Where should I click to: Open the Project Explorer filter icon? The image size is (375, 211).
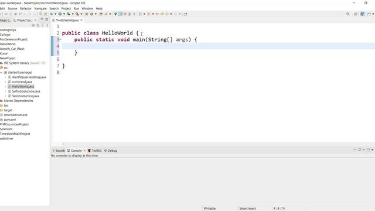(42, 25)
